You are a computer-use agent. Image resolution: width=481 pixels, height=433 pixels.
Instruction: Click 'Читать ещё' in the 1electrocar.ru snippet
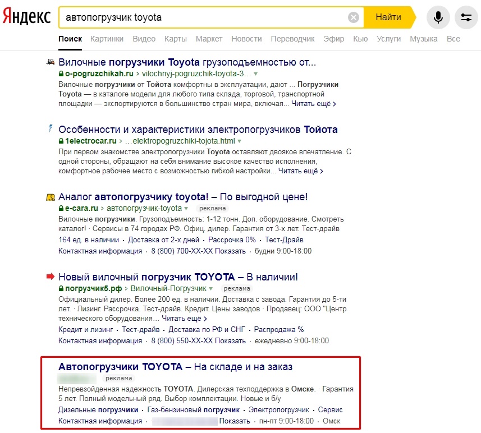click(301, 171)
